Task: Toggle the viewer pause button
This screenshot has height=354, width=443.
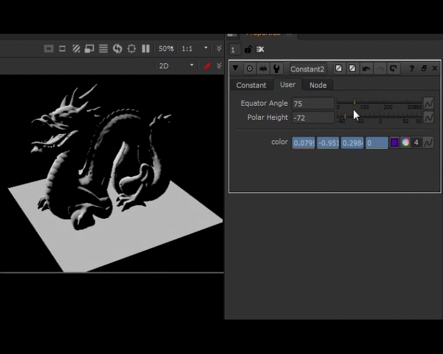Action: [x=146, y=49]
